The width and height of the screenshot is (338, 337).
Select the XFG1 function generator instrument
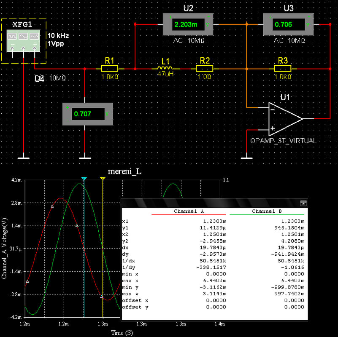[23, 41]
